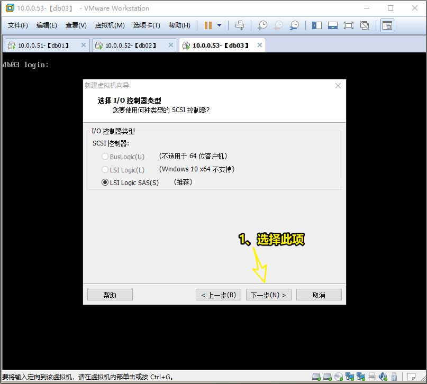Open the snapshot manager
Image resolution: width=427 pixels, height=384 pixels.
[x=294, y=25]
